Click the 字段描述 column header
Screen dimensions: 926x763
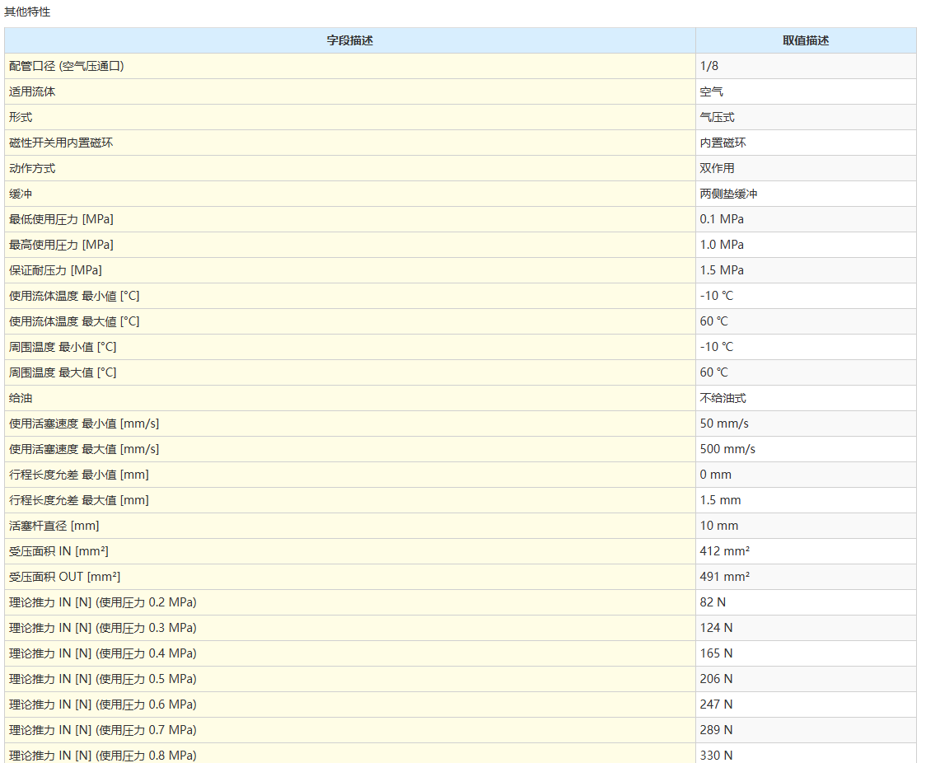pos(349,40)
